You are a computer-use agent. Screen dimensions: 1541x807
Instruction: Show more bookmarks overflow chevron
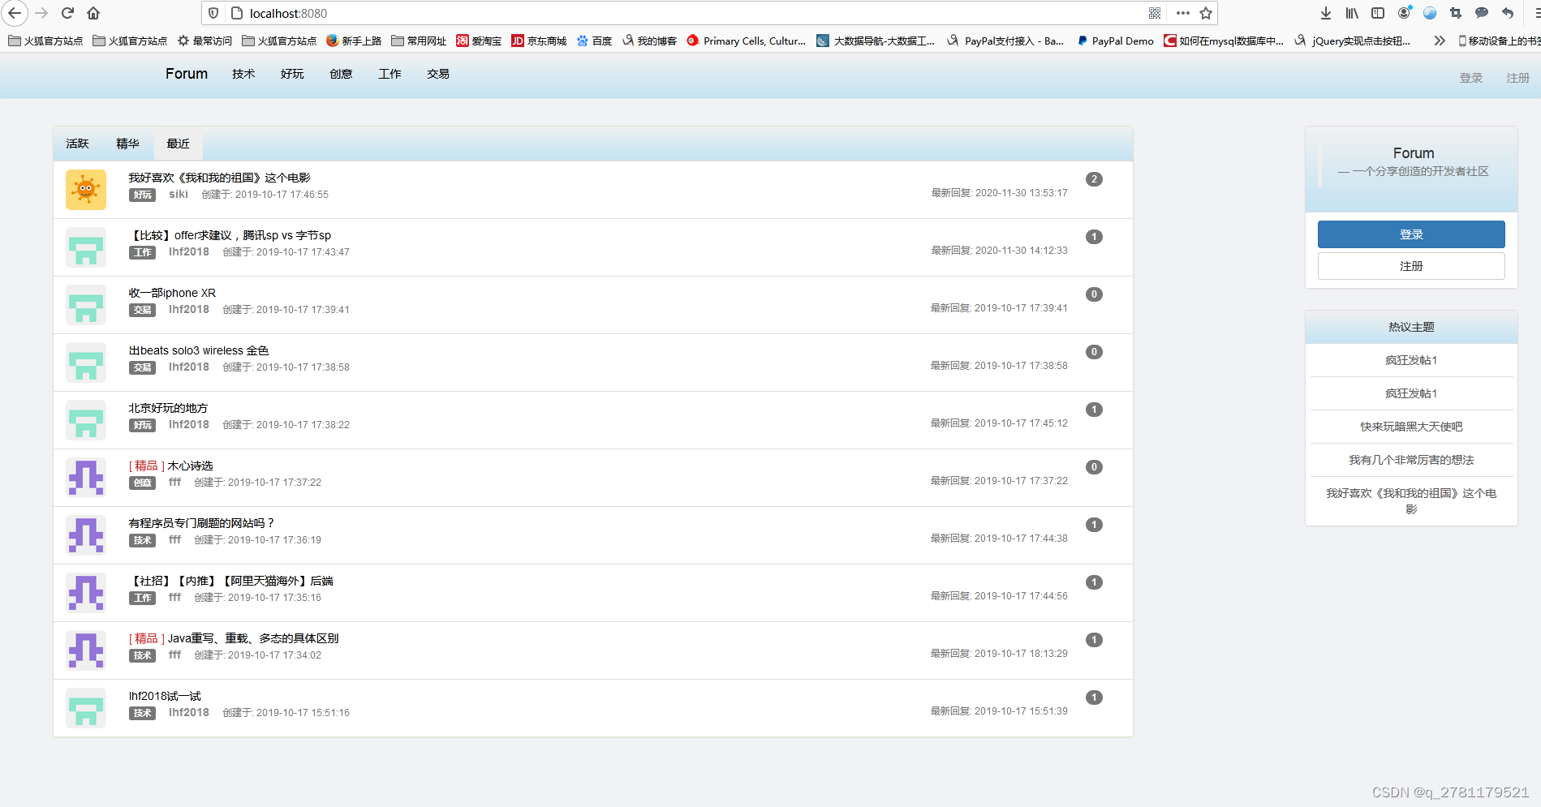(1440, 41)
